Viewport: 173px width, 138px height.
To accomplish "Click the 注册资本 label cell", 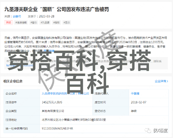I will (22, 102).
